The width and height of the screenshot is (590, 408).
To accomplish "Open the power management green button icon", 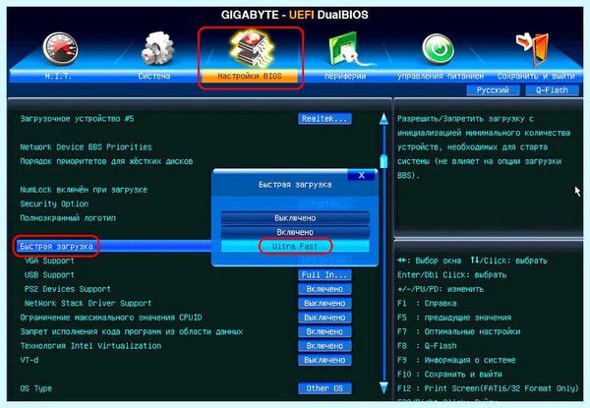I will [438, 49].
